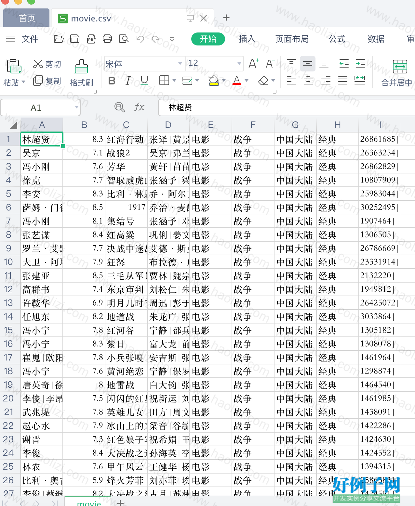
Task: Add a new document tab
Action: click(x=226, y=18)
